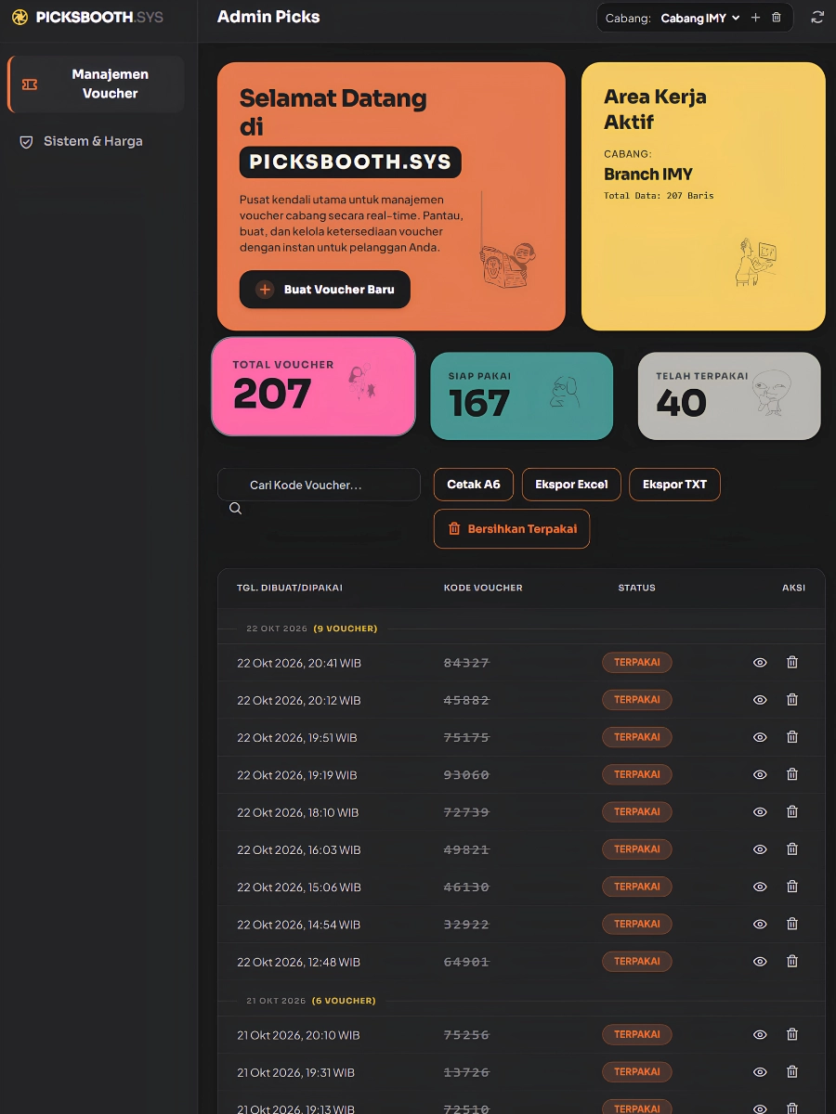View voucher 45882 with eye icon
The width and height of the screenshot is (836, 1114).
[760, 700]
